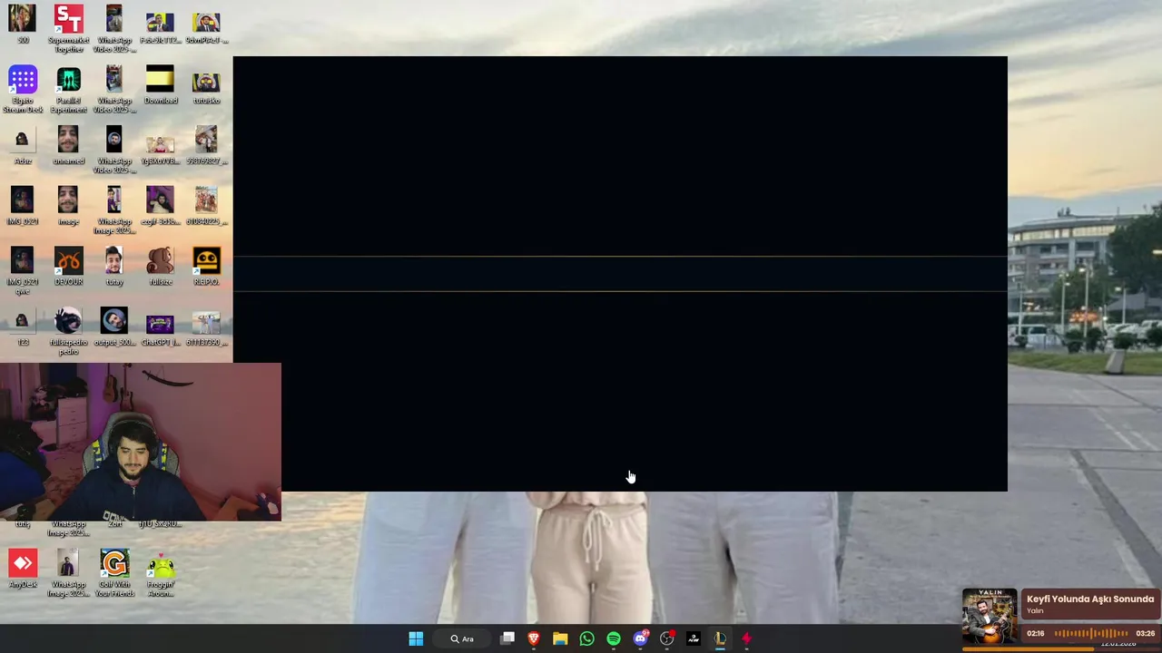Image resolution: width=1162 pixels, height=653 pixels.
Task: Launch Golf With Your Friends shortcut
Action: pos(113,573)
